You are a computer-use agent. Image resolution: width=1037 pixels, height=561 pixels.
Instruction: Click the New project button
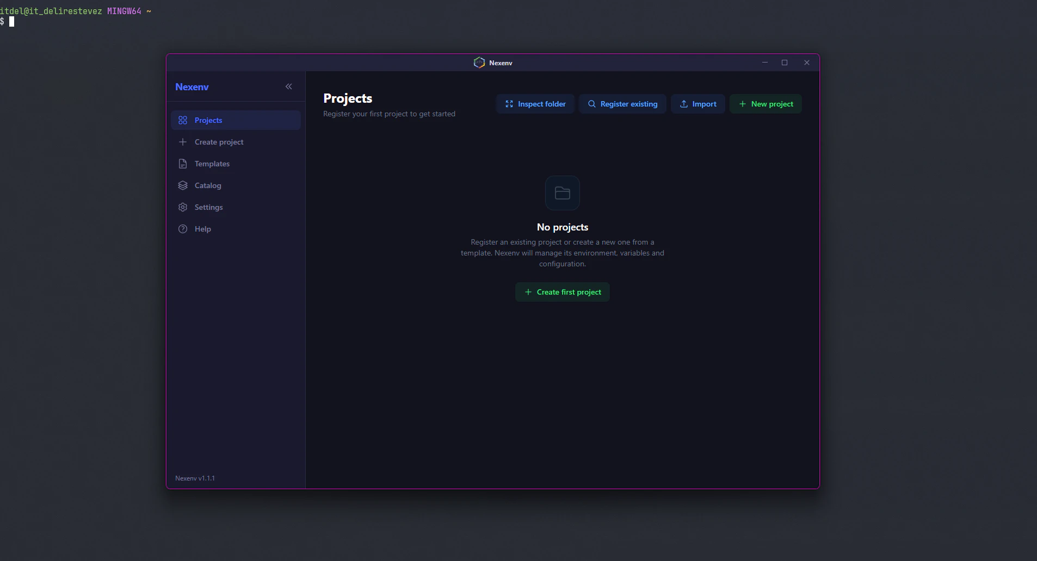click(x=766, y=104)
